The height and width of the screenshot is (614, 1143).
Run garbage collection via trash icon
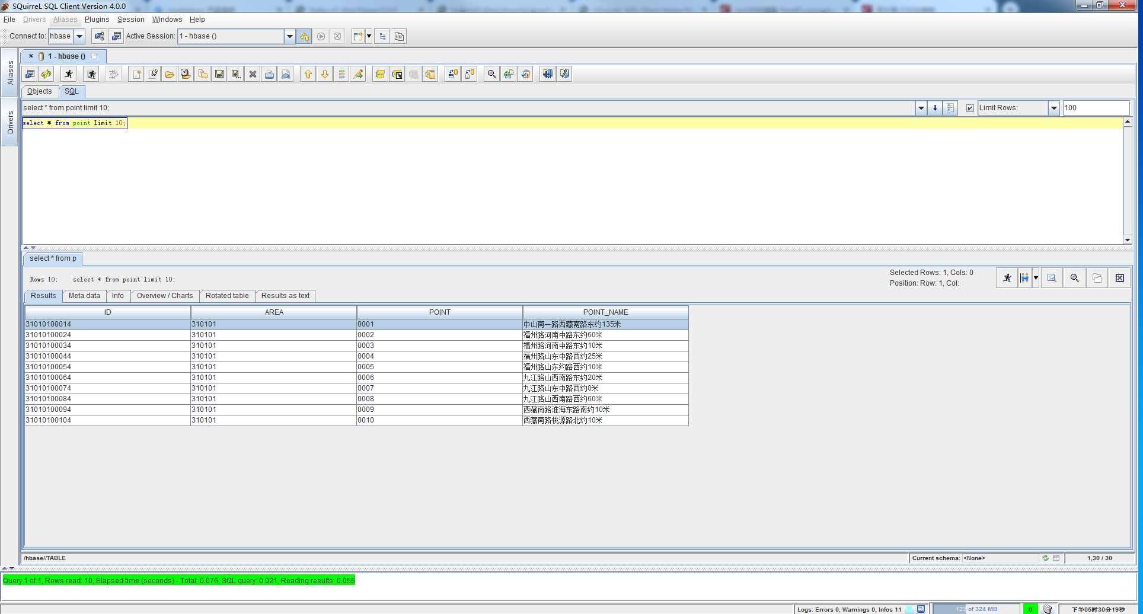tap(1047, 609)
